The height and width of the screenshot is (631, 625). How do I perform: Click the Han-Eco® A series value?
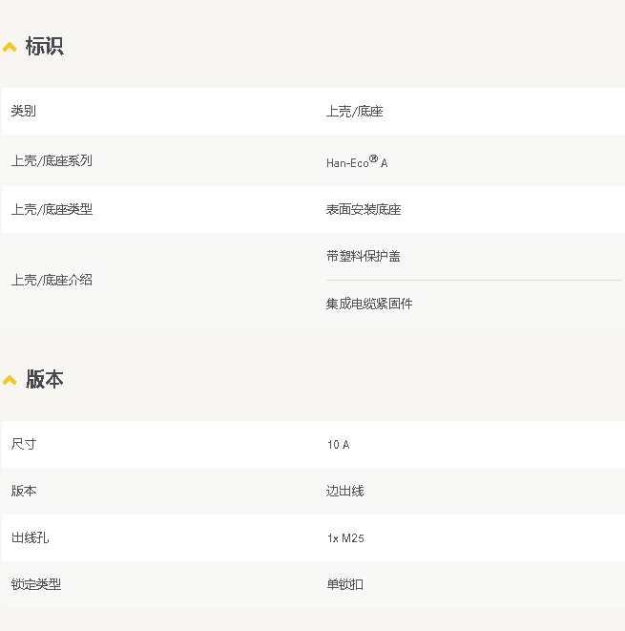click(x=357, y=162)
